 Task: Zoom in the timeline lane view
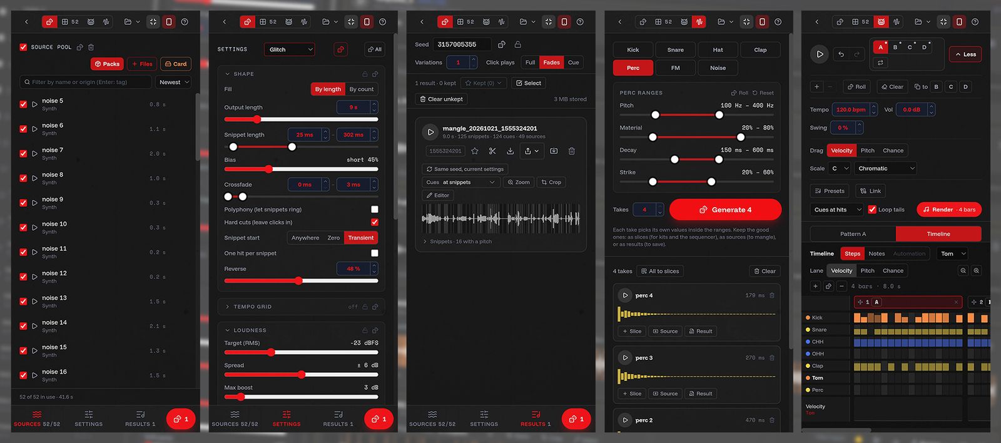click(x=977, y=271)
